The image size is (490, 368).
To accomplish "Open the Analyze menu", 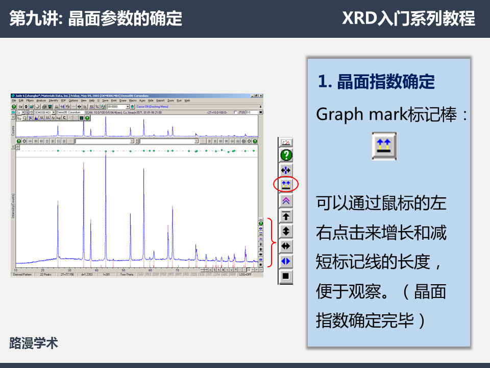I will tap(41, 101).
